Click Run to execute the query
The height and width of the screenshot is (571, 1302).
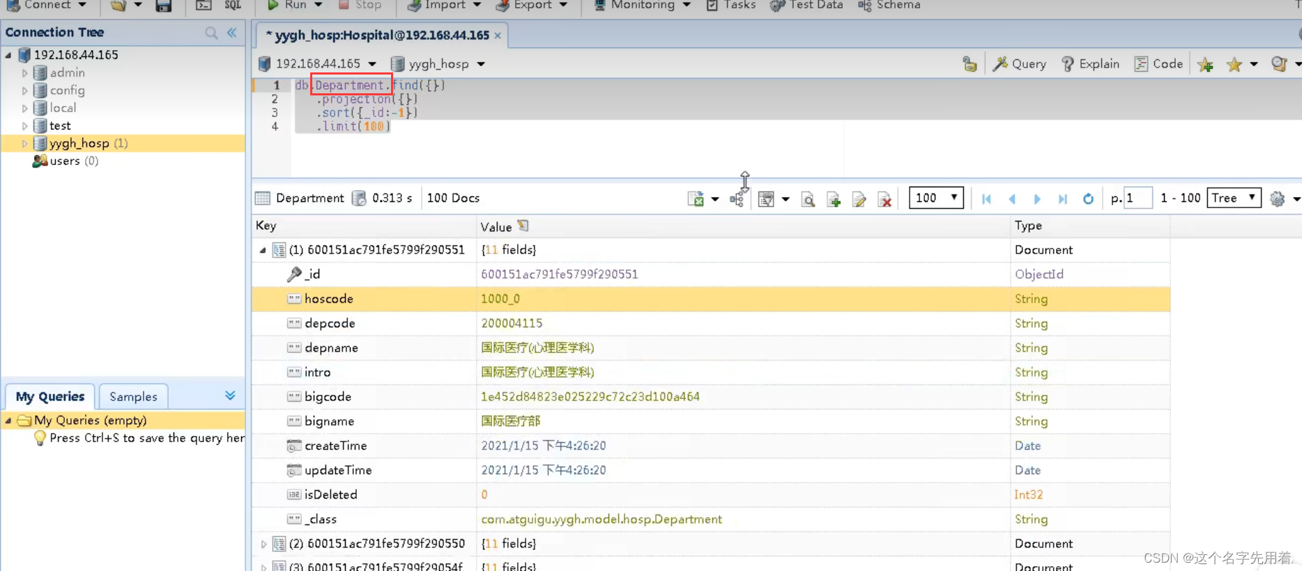pyautogui.click(x=287, y=5)
